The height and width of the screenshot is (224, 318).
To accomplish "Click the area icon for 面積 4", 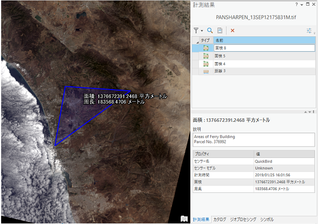I will (206, 64).
